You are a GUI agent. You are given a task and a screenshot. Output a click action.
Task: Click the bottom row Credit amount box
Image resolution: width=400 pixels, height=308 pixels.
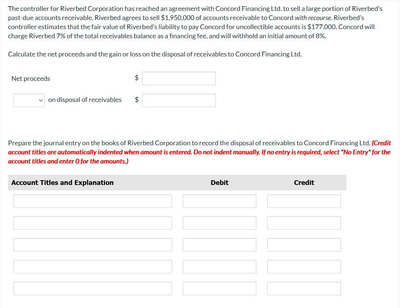click(x=304, y=288)
